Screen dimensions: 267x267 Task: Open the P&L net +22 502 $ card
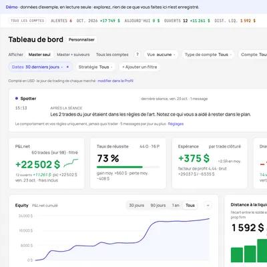tap(47, 164)
